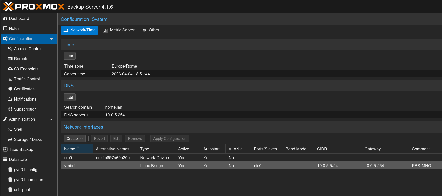The height and width of the screenshot is (196, 442).
Task: Click the Notes icon in sidebar
Action: tap(5, 28)
